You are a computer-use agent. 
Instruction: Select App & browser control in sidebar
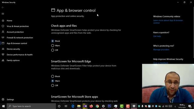[17, 43]
